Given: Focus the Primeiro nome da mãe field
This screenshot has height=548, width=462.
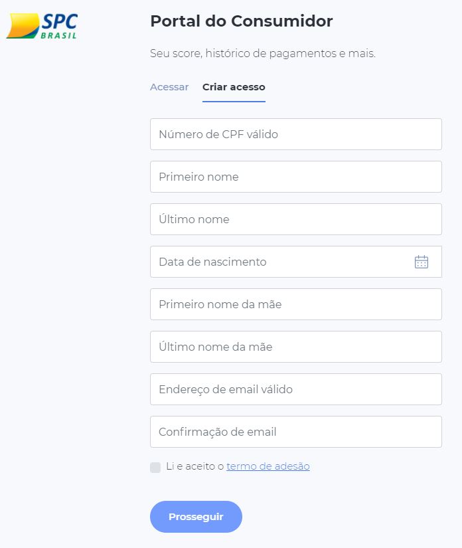Looking at the screenshot, I should (295, 304).
